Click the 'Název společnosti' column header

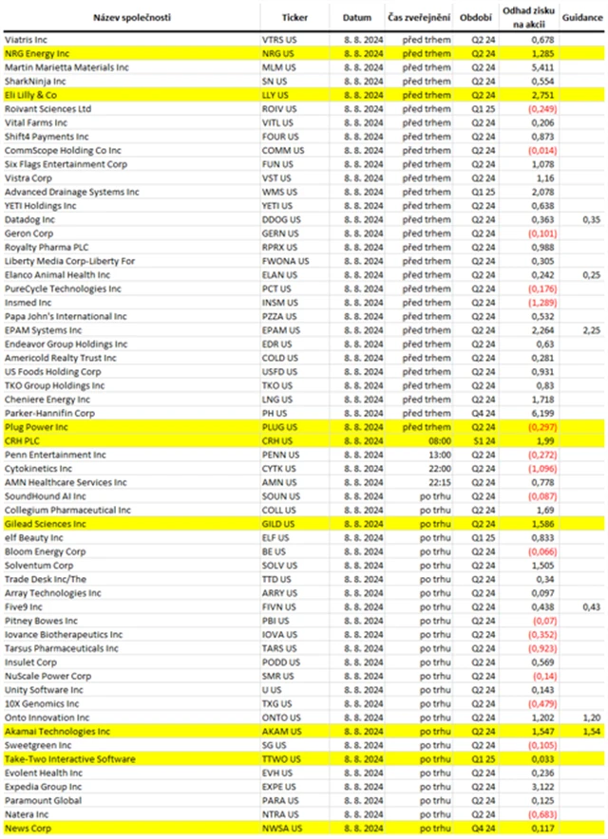coord(130,17)
